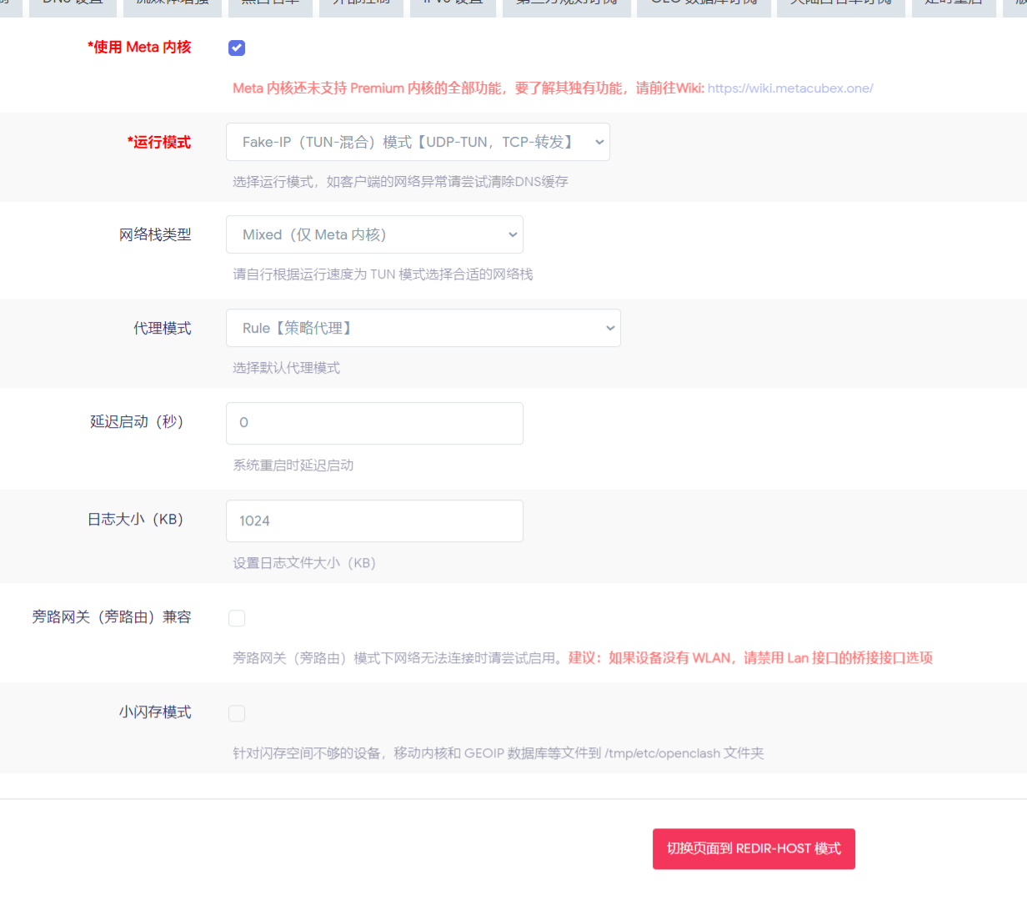The image size is (1027, 900).
Task: Uncheck the 使用 Meta 内核 checkbox
Action: pyautogui.click(x=237, y=48)
